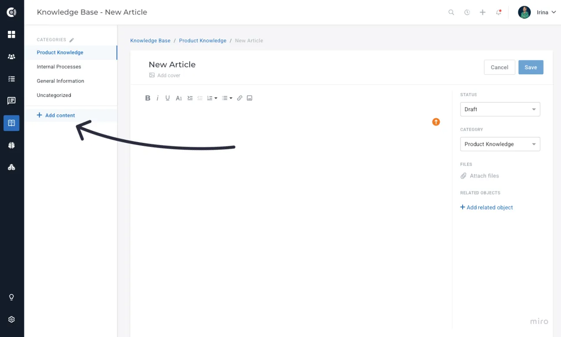Insert a link with the chain icon
Viewport: 561px width, 337px height.
point(240,98)
